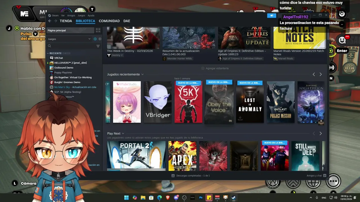Open the Ayuda menu
This screenshot has height=202, width=360.
(91, 15)
